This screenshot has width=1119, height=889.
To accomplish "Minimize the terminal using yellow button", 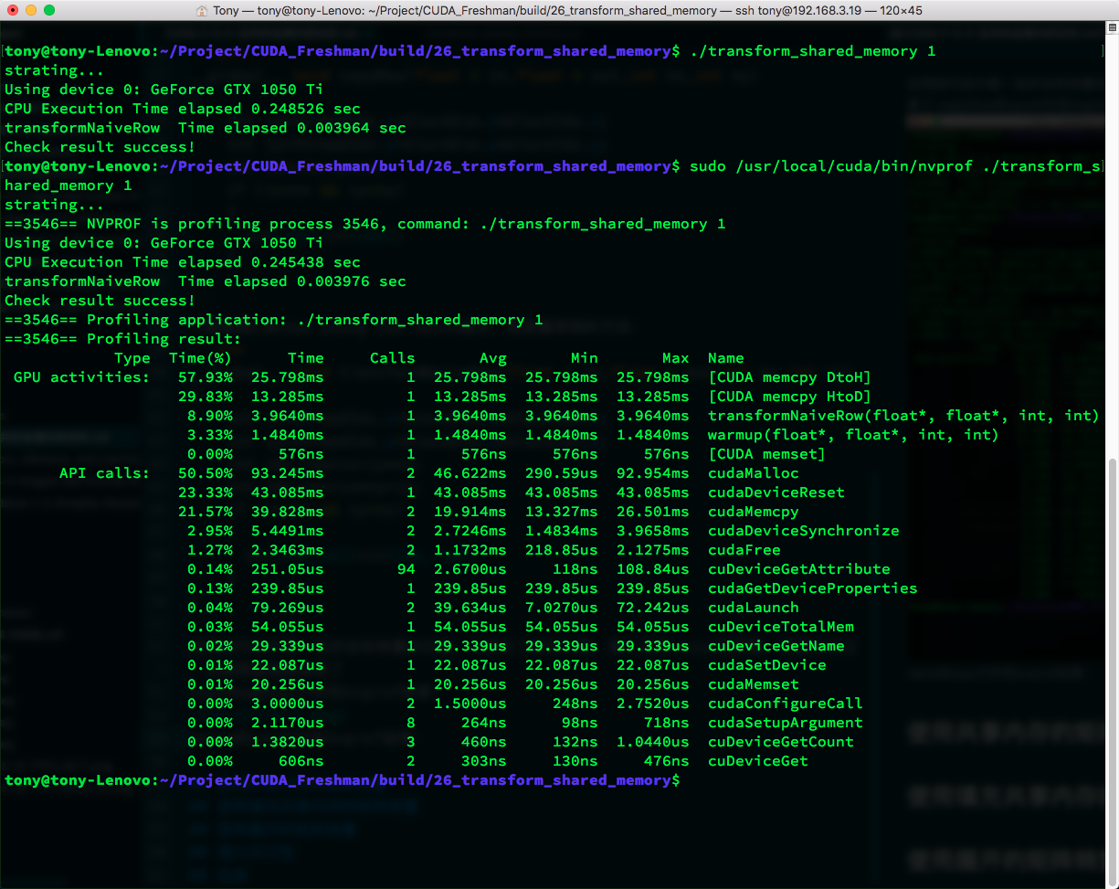I will pos(31,10).
